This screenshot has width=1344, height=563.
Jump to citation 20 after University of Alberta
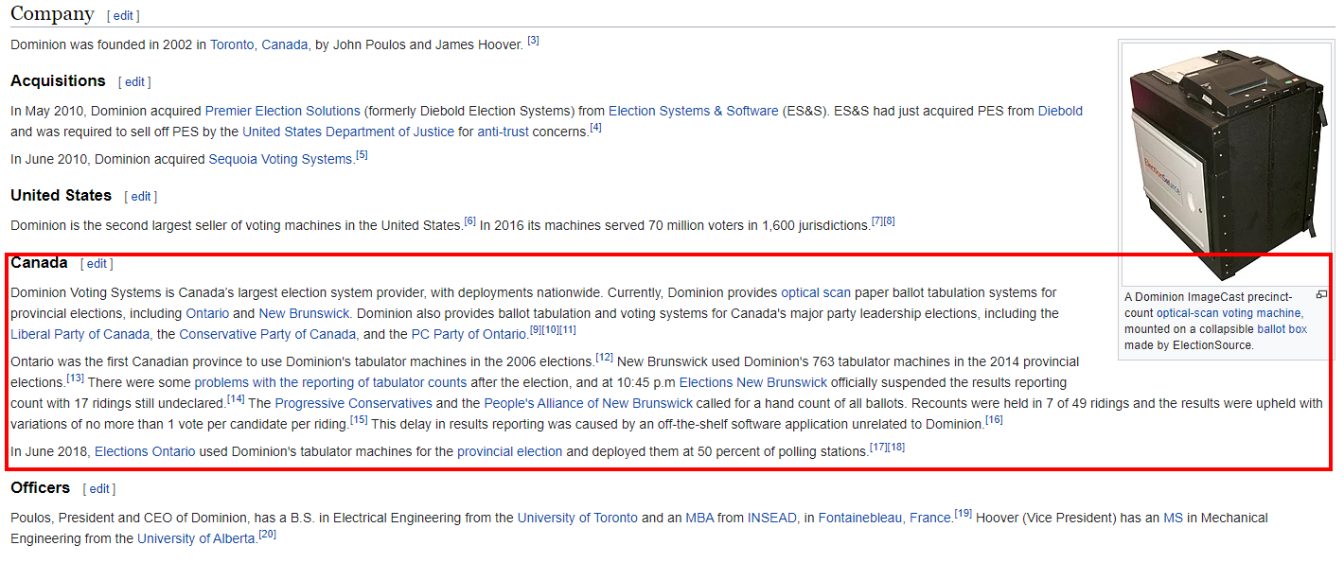pos(268,535)
